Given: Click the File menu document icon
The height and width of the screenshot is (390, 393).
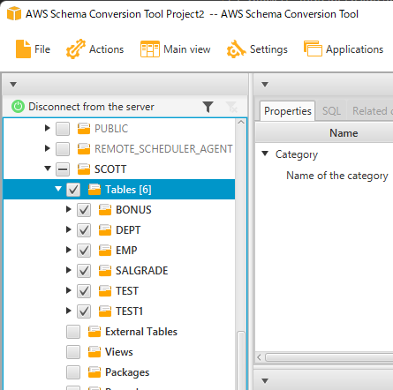Looking at the screenshot, I should pos(23,49).
